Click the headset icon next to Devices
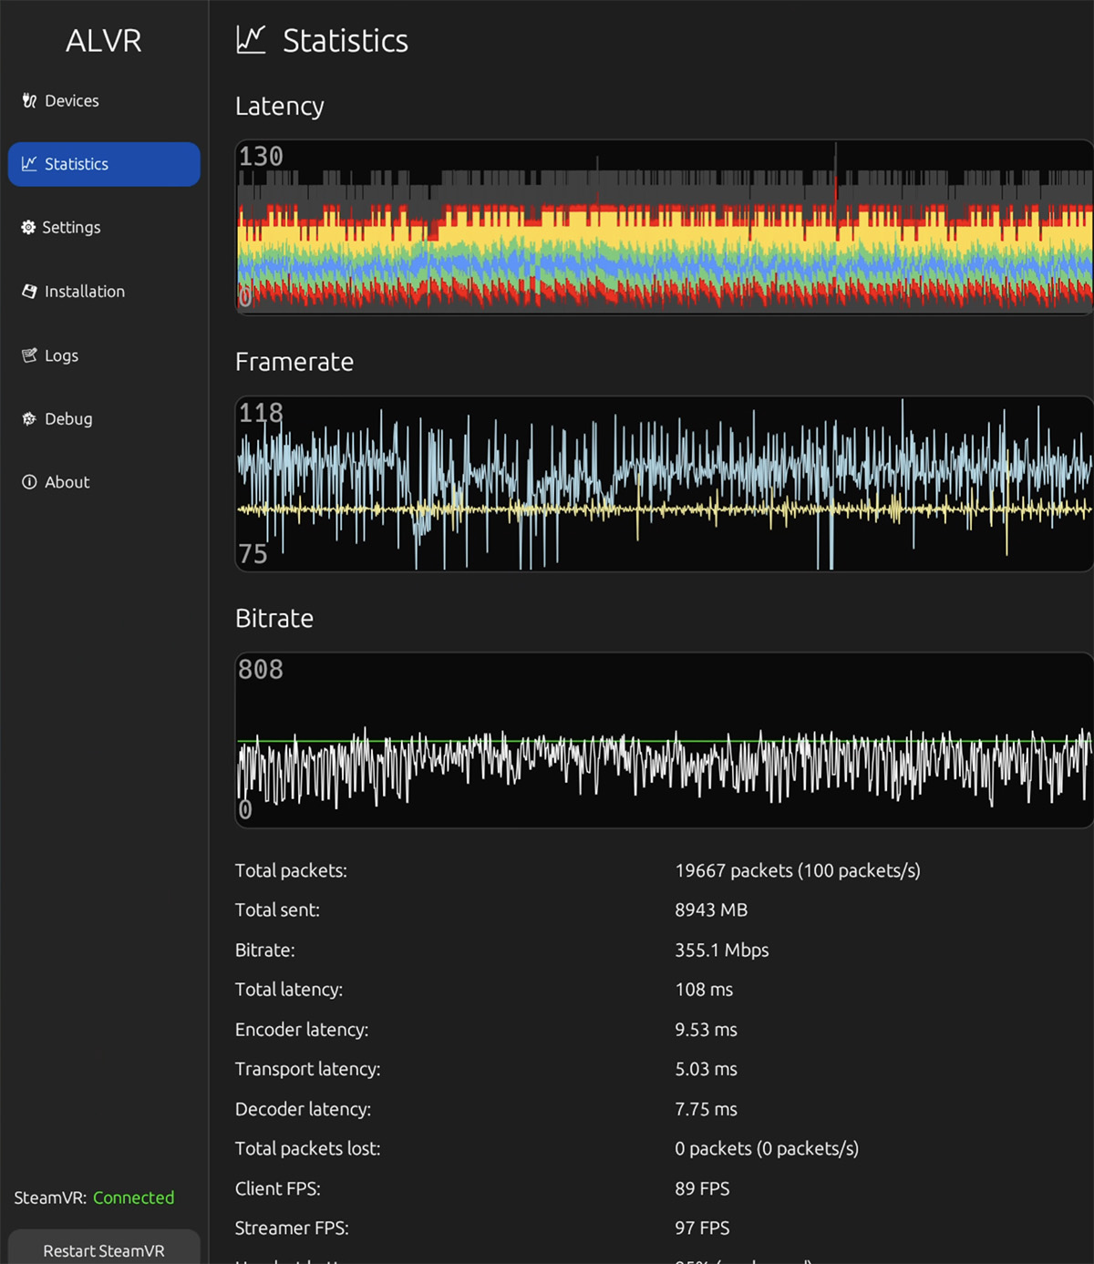Image resolution: width=1094 pixels, height=1264 pixels. point(29,101)
